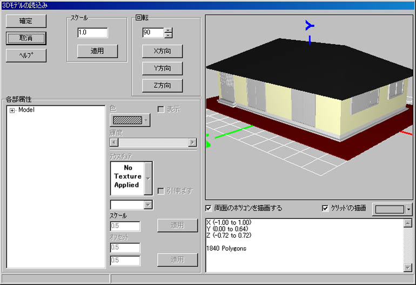This screenshot has width=416, height=285.
Task: Click the rotation angle field showing 90
Action: pos(153,32)
